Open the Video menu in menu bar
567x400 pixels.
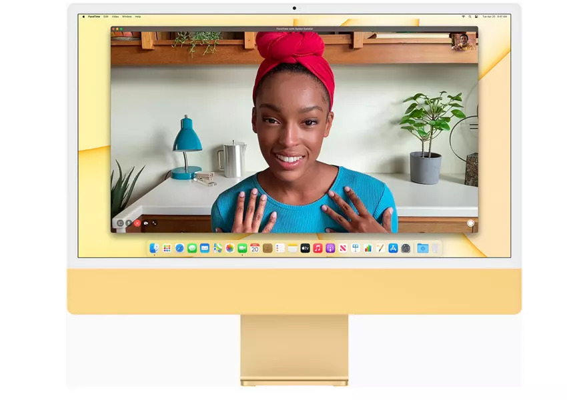[115, 16]
